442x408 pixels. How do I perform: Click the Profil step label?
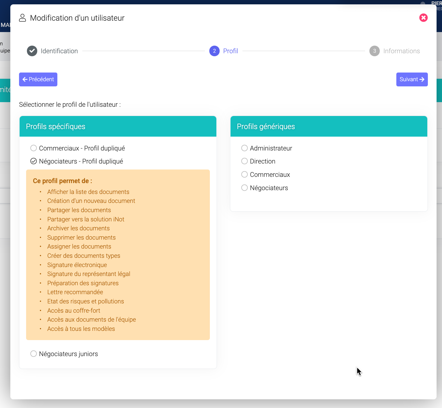[230, 51]
